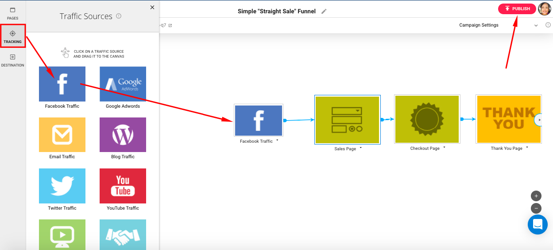
Task: Select Sales Page node on canvas
Action: [x=347, y=120]
